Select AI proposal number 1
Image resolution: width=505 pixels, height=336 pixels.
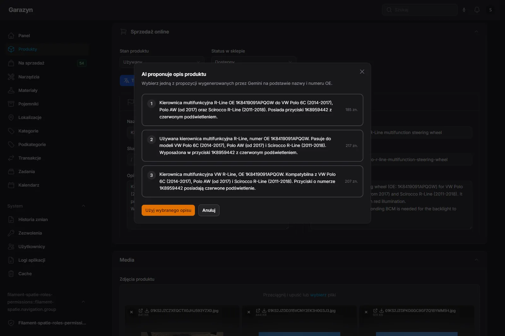click(252, 110)
